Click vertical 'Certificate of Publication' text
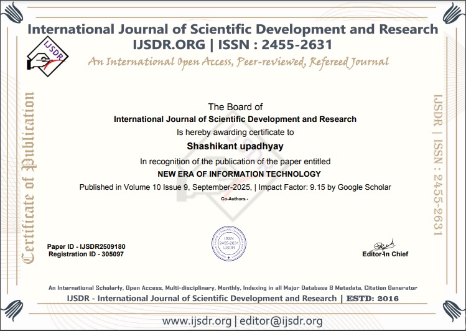 tap(29, 178)
